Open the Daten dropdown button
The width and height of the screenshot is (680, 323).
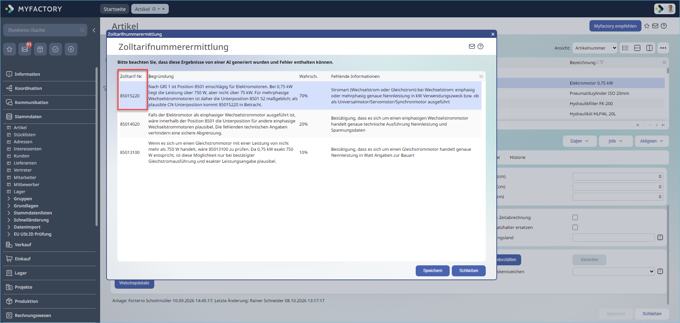pos(580,141)
